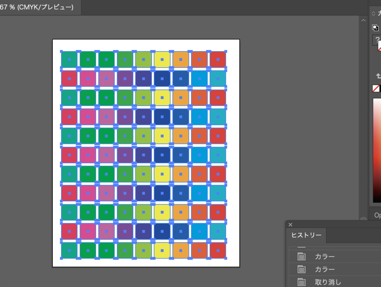Click the default fill and stroke icon

[x=375, y=28]
